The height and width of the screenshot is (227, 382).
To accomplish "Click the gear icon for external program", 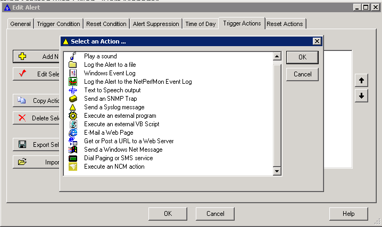I will click(x=72, y=116).
